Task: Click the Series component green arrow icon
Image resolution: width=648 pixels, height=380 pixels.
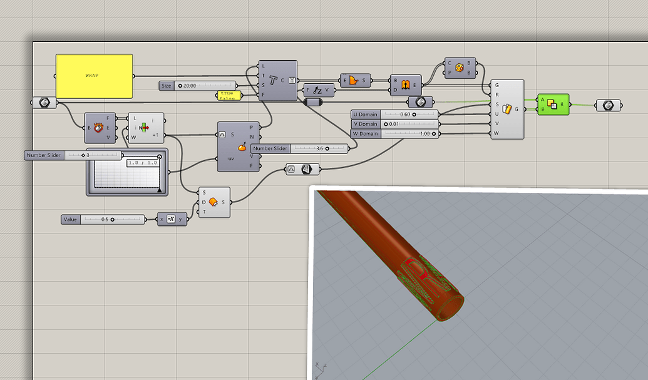Action: [x=144, y=128]
